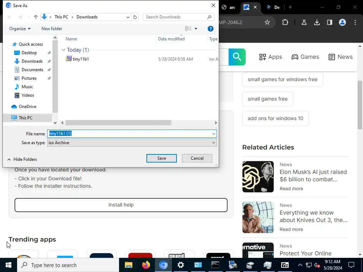Collapse folders with Hide Folders

click(22, 159)
